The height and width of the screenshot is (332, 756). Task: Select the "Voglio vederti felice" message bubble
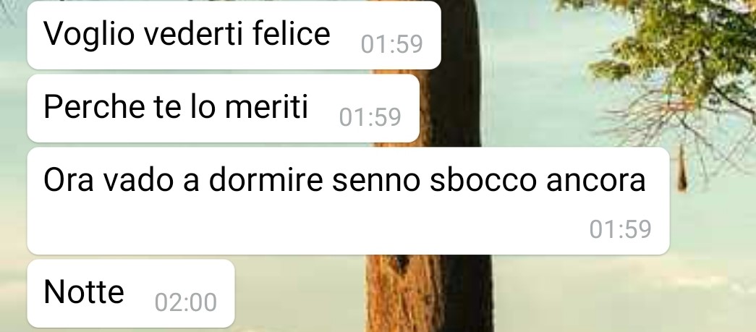pyautogui.click(x=234, y=35)
